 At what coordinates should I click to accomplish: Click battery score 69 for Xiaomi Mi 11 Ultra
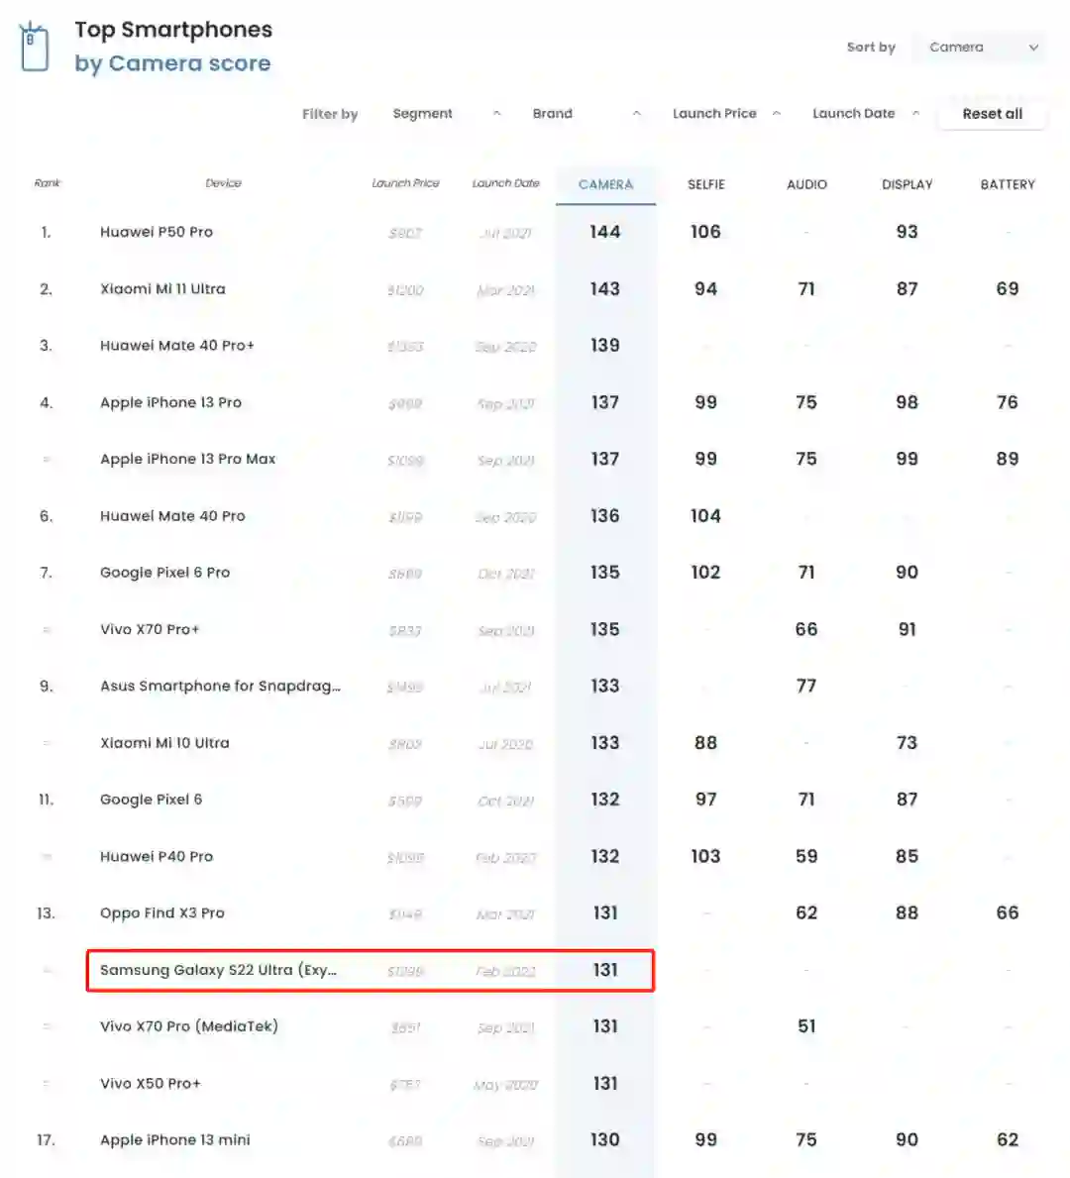[1008, 289]
